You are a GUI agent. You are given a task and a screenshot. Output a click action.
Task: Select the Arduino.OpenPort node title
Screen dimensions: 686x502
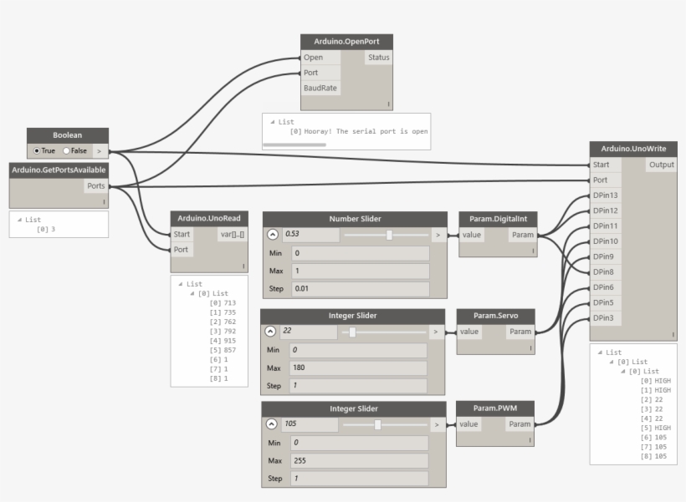[x=346, y=42]
